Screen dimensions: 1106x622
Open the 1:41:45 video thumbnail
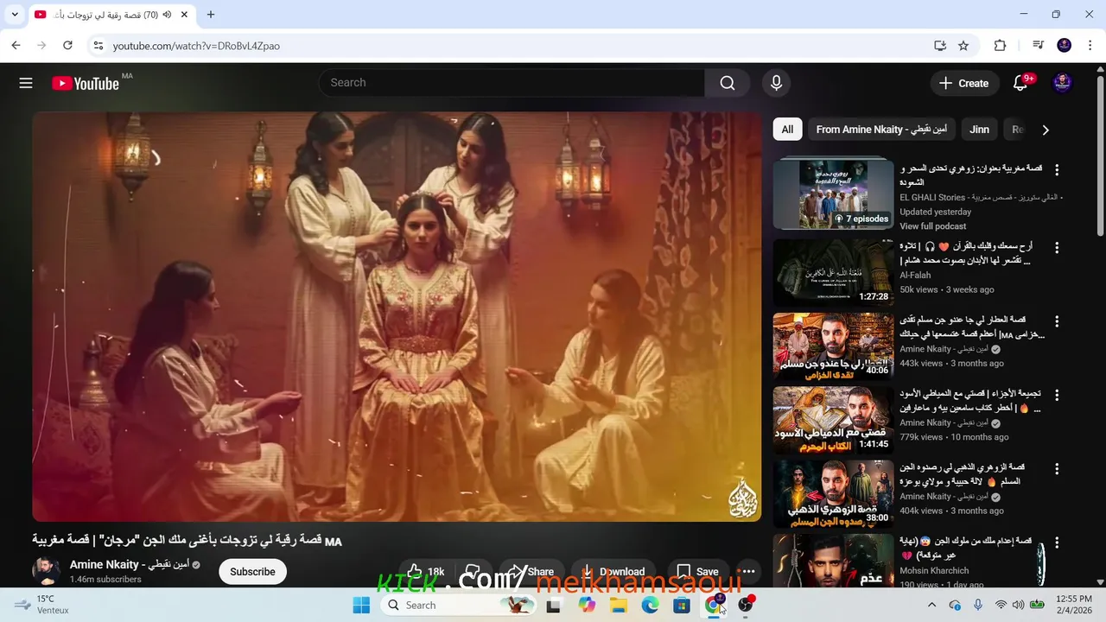pos(833,420)
